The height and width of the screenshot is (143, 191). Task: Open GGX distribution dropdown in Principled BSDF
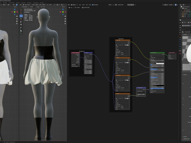157,56
